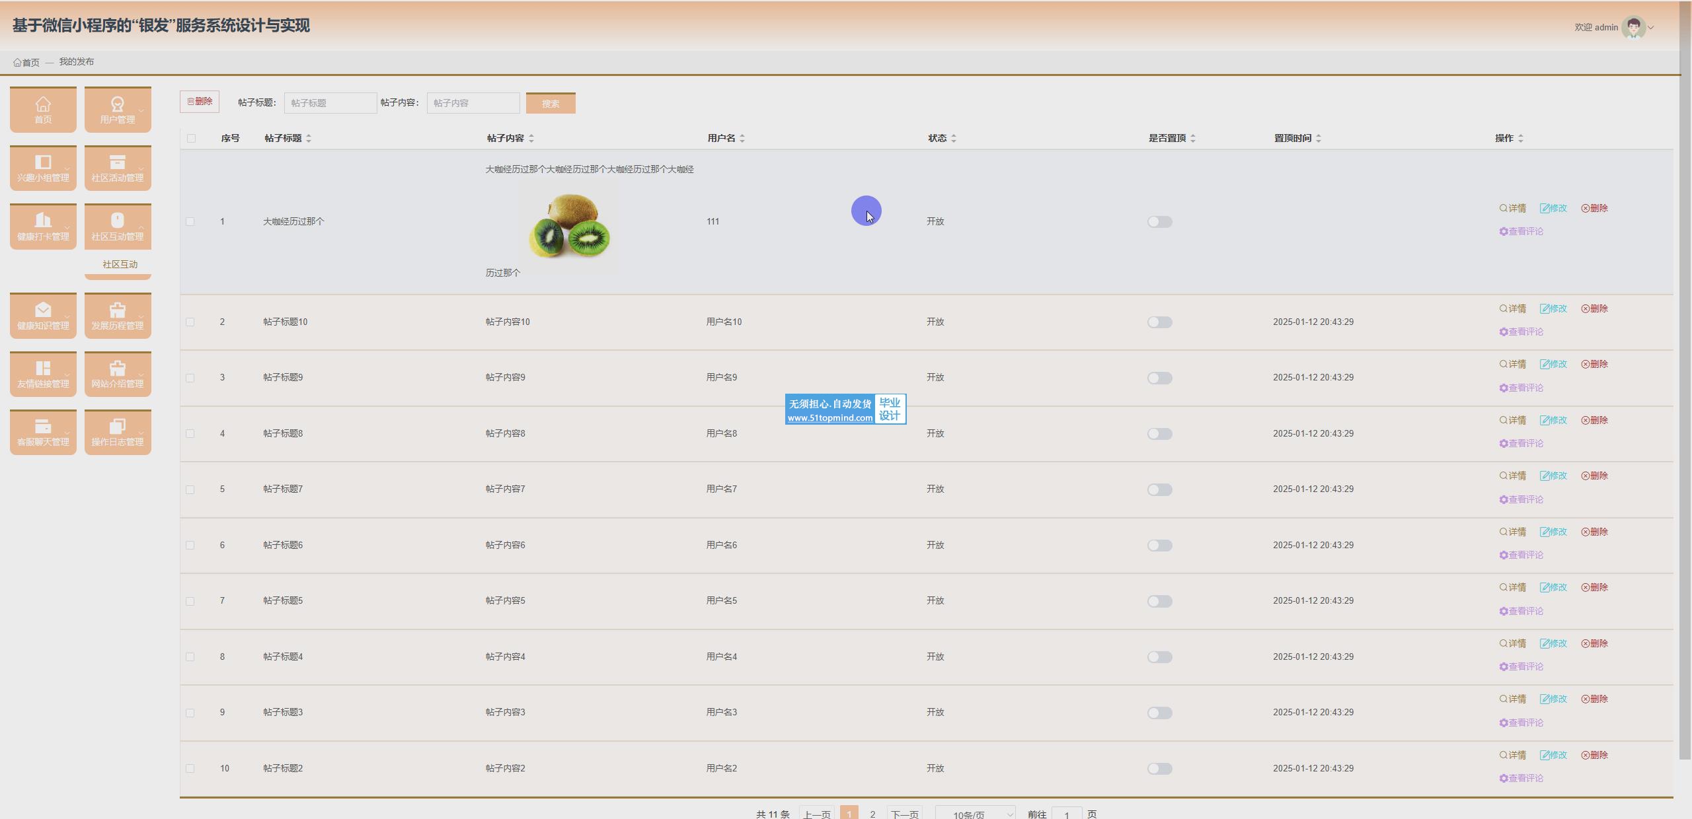
Task: Select the 社区互动 submenu item
Action: click(x=120, y=264)
